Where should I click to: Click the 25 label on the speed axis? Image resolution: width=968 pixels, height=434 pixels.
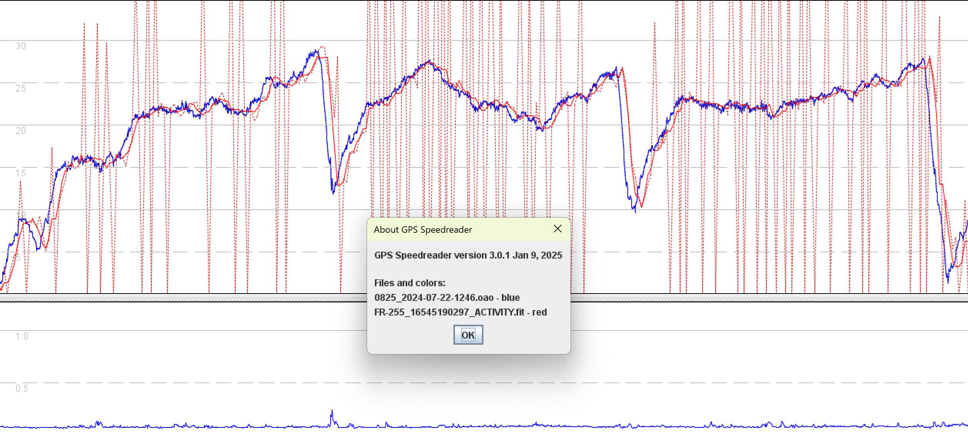pyautogui.click(x=21, y=88)
